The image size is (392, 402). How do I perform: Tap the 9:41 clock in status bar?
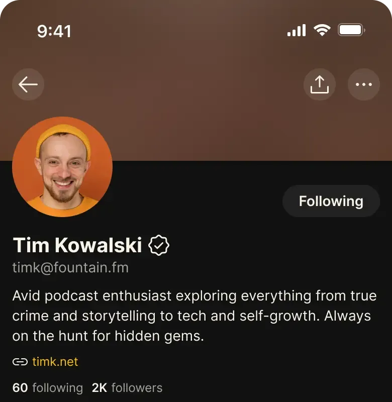pos(54,31)
